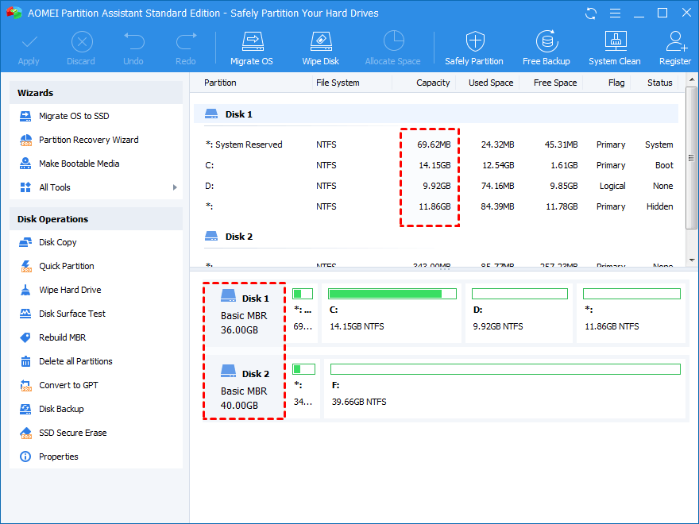Sort by the Capacity column header
The height and width of the screenshot is (524, 699).
click(433, 83)
